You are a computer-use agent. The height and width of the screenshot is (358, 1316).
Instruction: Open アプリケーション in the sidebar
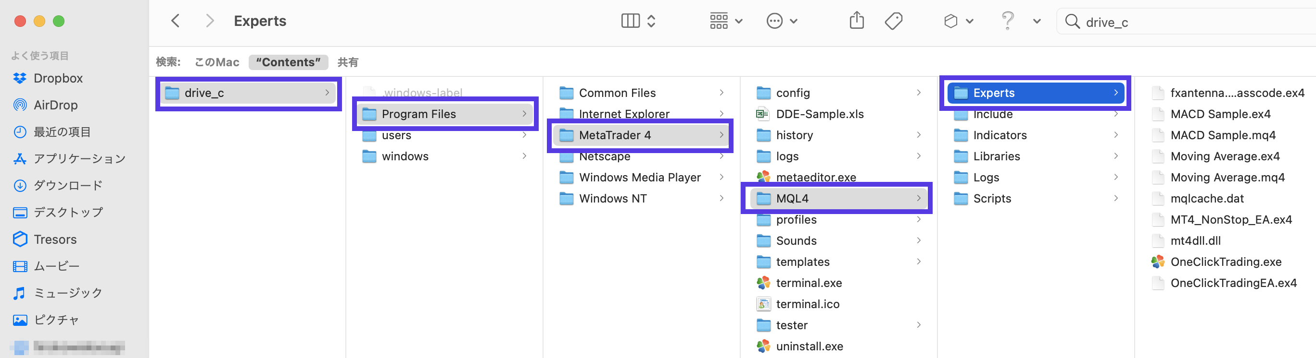69,158
